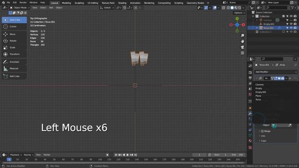Open the Object Mode dropdown
This screenshot has width=299, height=168.
click(20, 8)
